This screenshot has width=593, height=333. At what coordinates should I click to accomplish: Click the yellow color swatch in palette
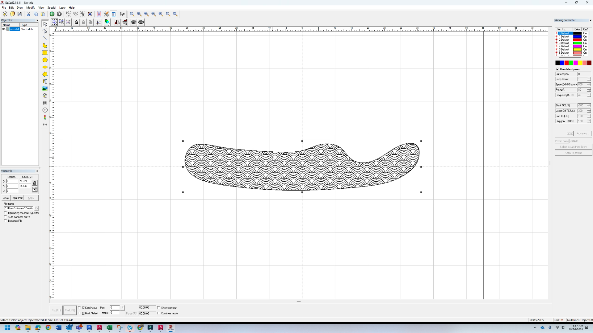[580, 63]
